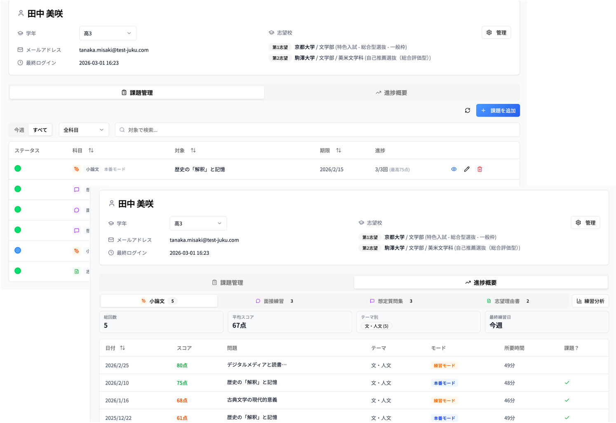This screenshot has height=423, width=616.
Task: Click 駒澤大学 second-choice school in the front panel
Action: [x=394, y=248]
